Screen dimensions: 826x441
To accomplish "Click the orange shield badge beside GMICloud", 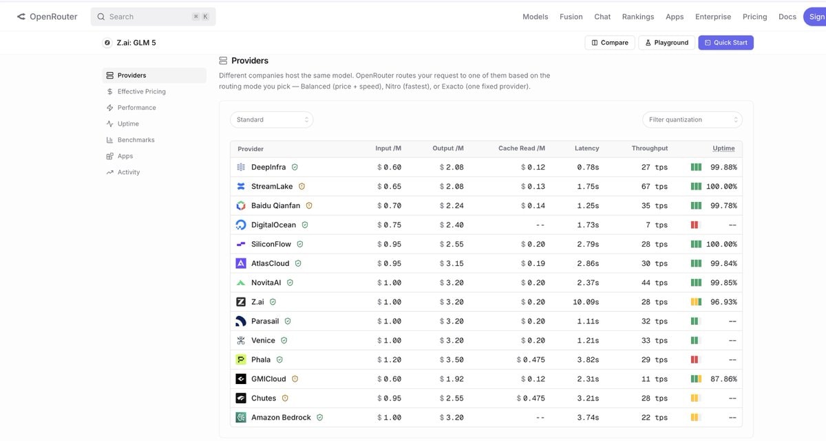I will point(295,378).
